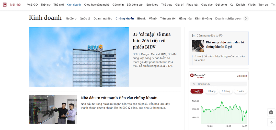Select the 1 tháng chart range
Image resolution: width=276 pixels, height=130 pixels.
pyautogui.click(x=211, y=91)
